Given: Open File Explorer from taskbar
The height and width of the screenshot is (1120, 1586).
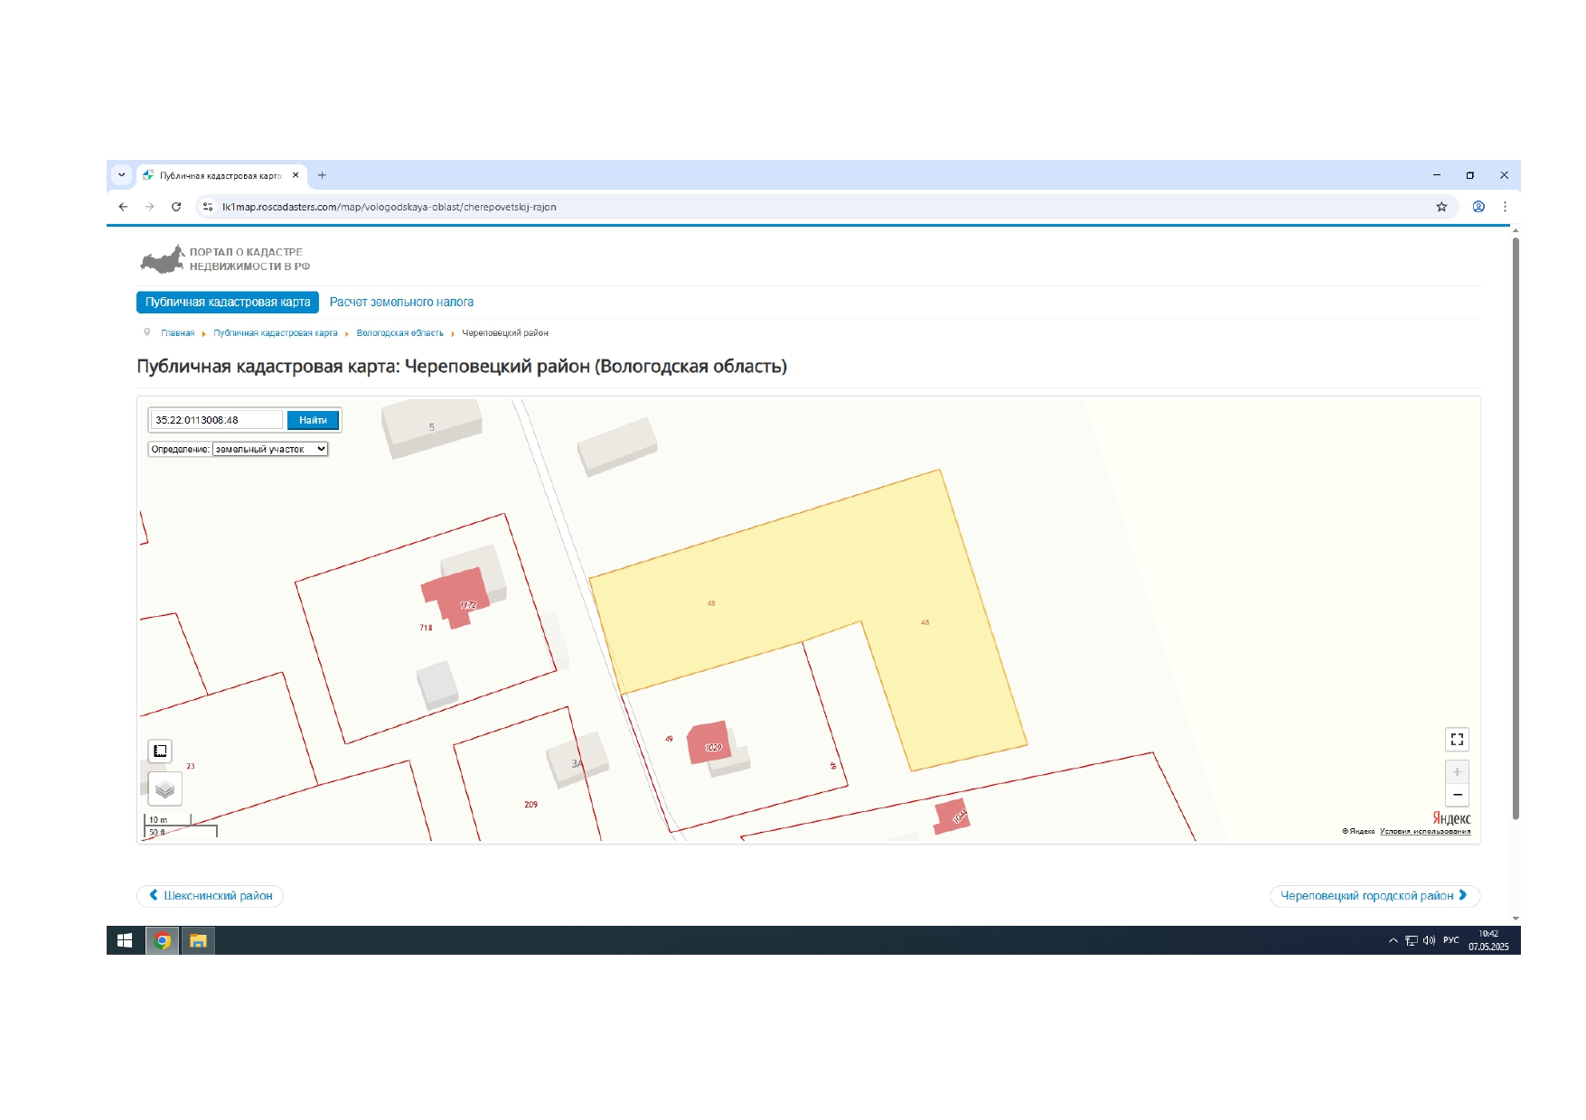Looking at the screenshot, I should [198, 940].
